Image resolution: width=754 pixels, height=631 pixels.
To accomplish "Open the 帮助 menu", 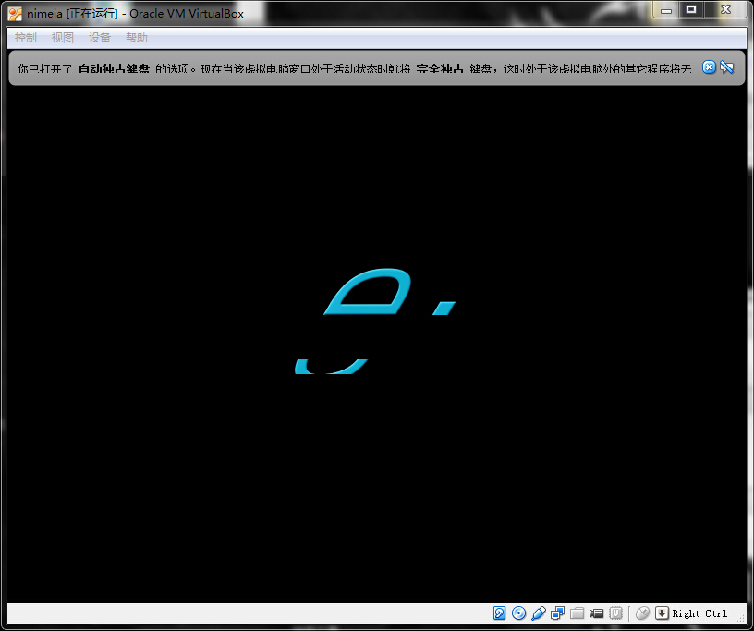I will 137,38.
